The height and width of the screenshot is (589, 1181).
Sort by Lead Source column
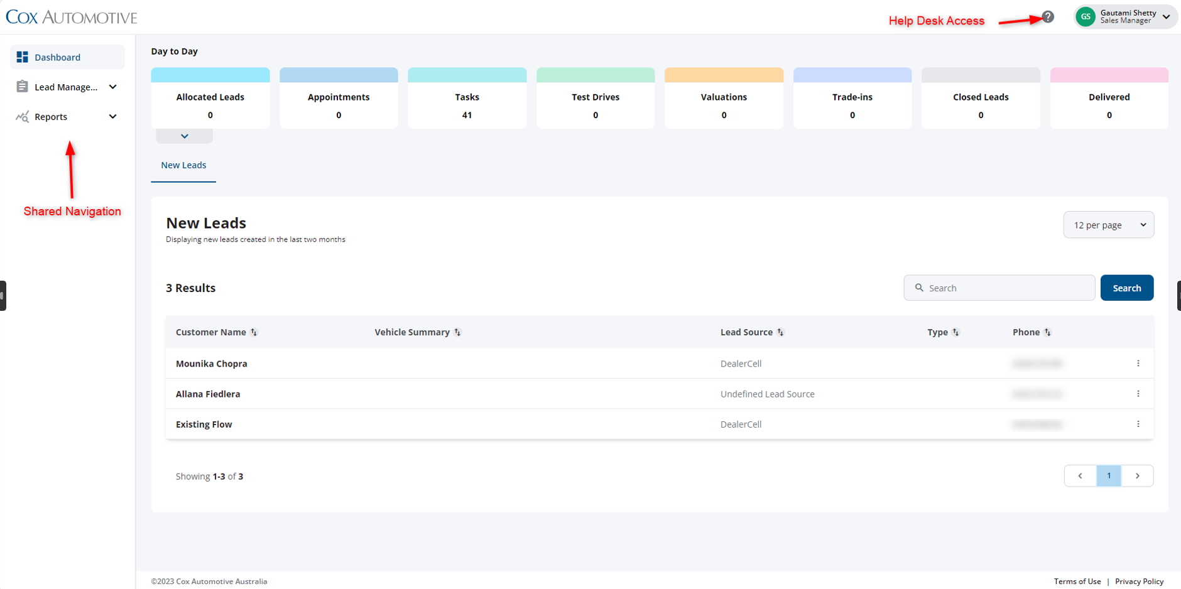(780, 332)
